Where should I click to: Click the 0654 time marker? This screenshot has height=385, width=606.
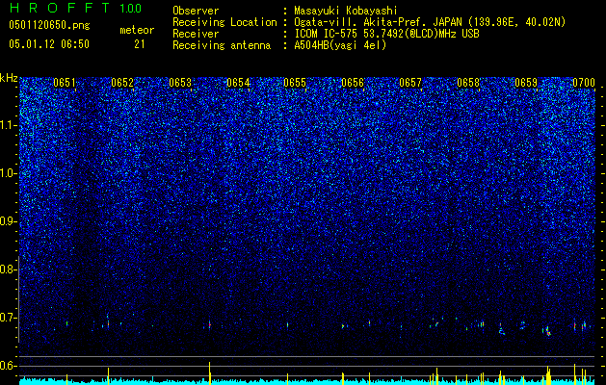[x=238, y=83]
